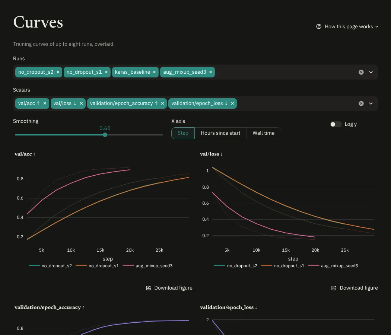Open the Scalars dropdown list
This screenshot has height=335, width=391.
(371, 103)
